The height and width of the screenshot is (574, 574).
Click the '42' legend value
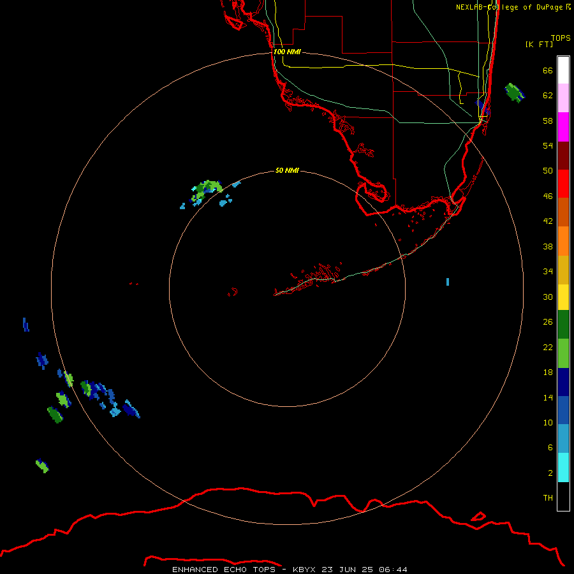(x=548, y=221)
